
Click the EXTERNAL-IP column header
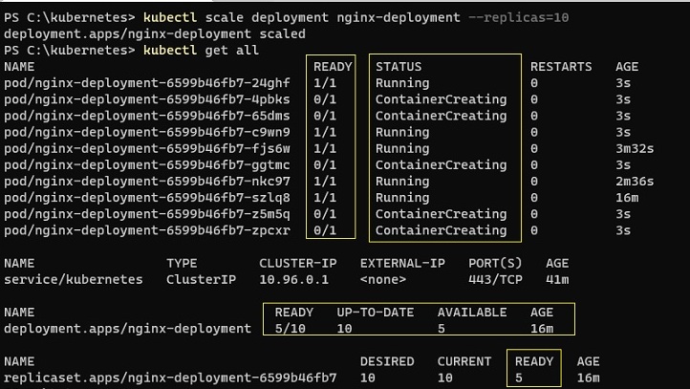click(404, 263)
